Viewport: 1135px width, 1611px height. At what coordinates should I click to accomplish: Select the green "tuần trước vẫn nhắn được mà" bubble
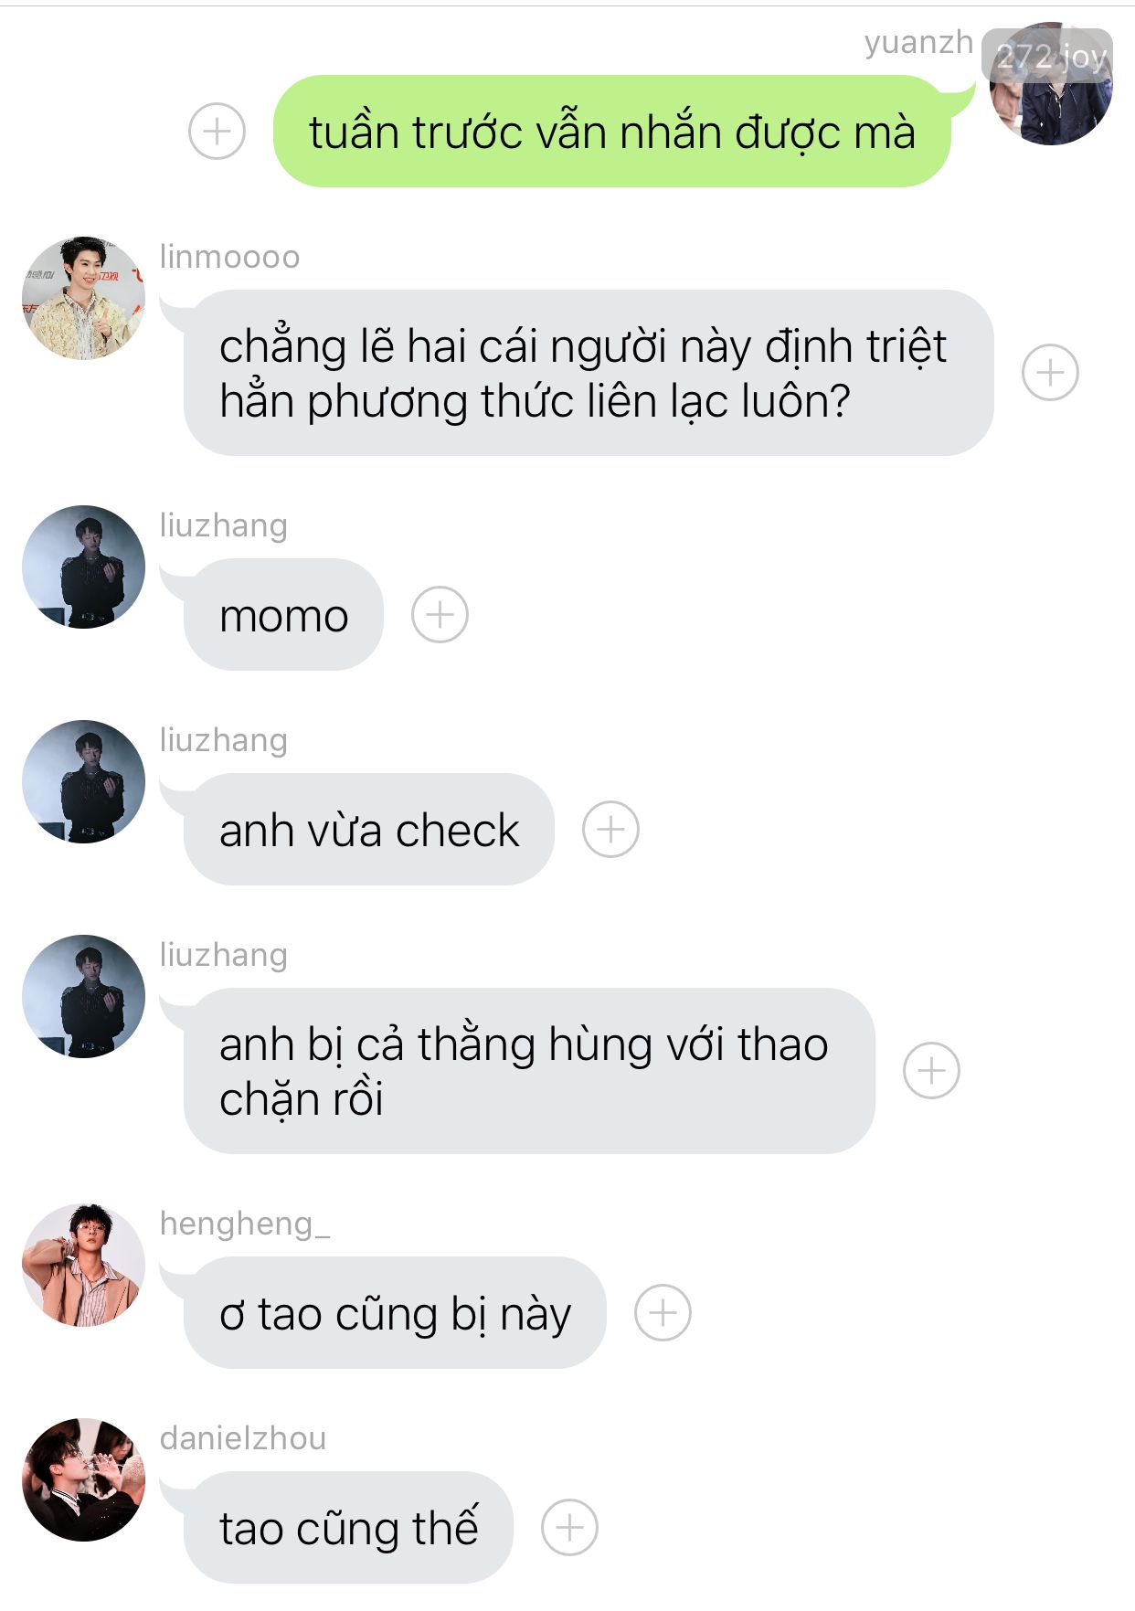point(611,132)
